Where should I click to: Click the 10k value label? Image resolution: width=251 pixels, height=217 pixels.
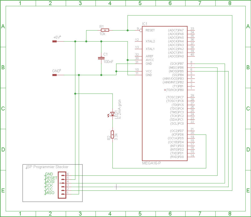click(102, 34)
